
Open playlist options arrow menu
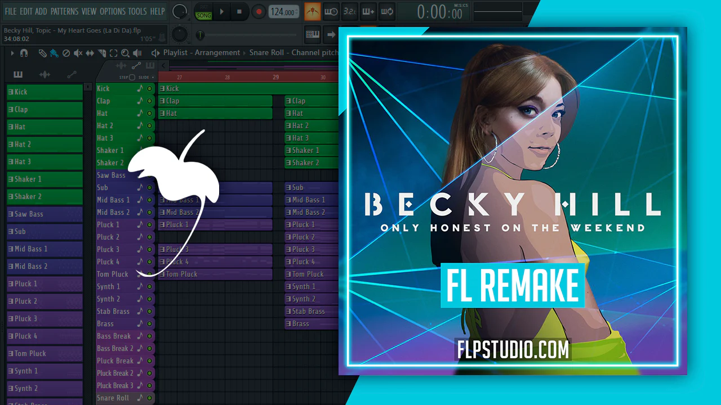pyautogui.click(x=11, y=53)
